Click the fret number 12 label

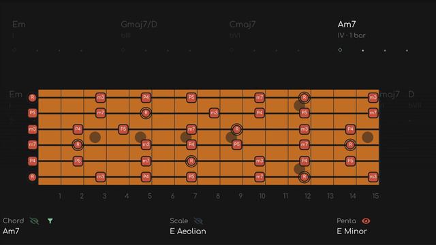pos(307,196)
